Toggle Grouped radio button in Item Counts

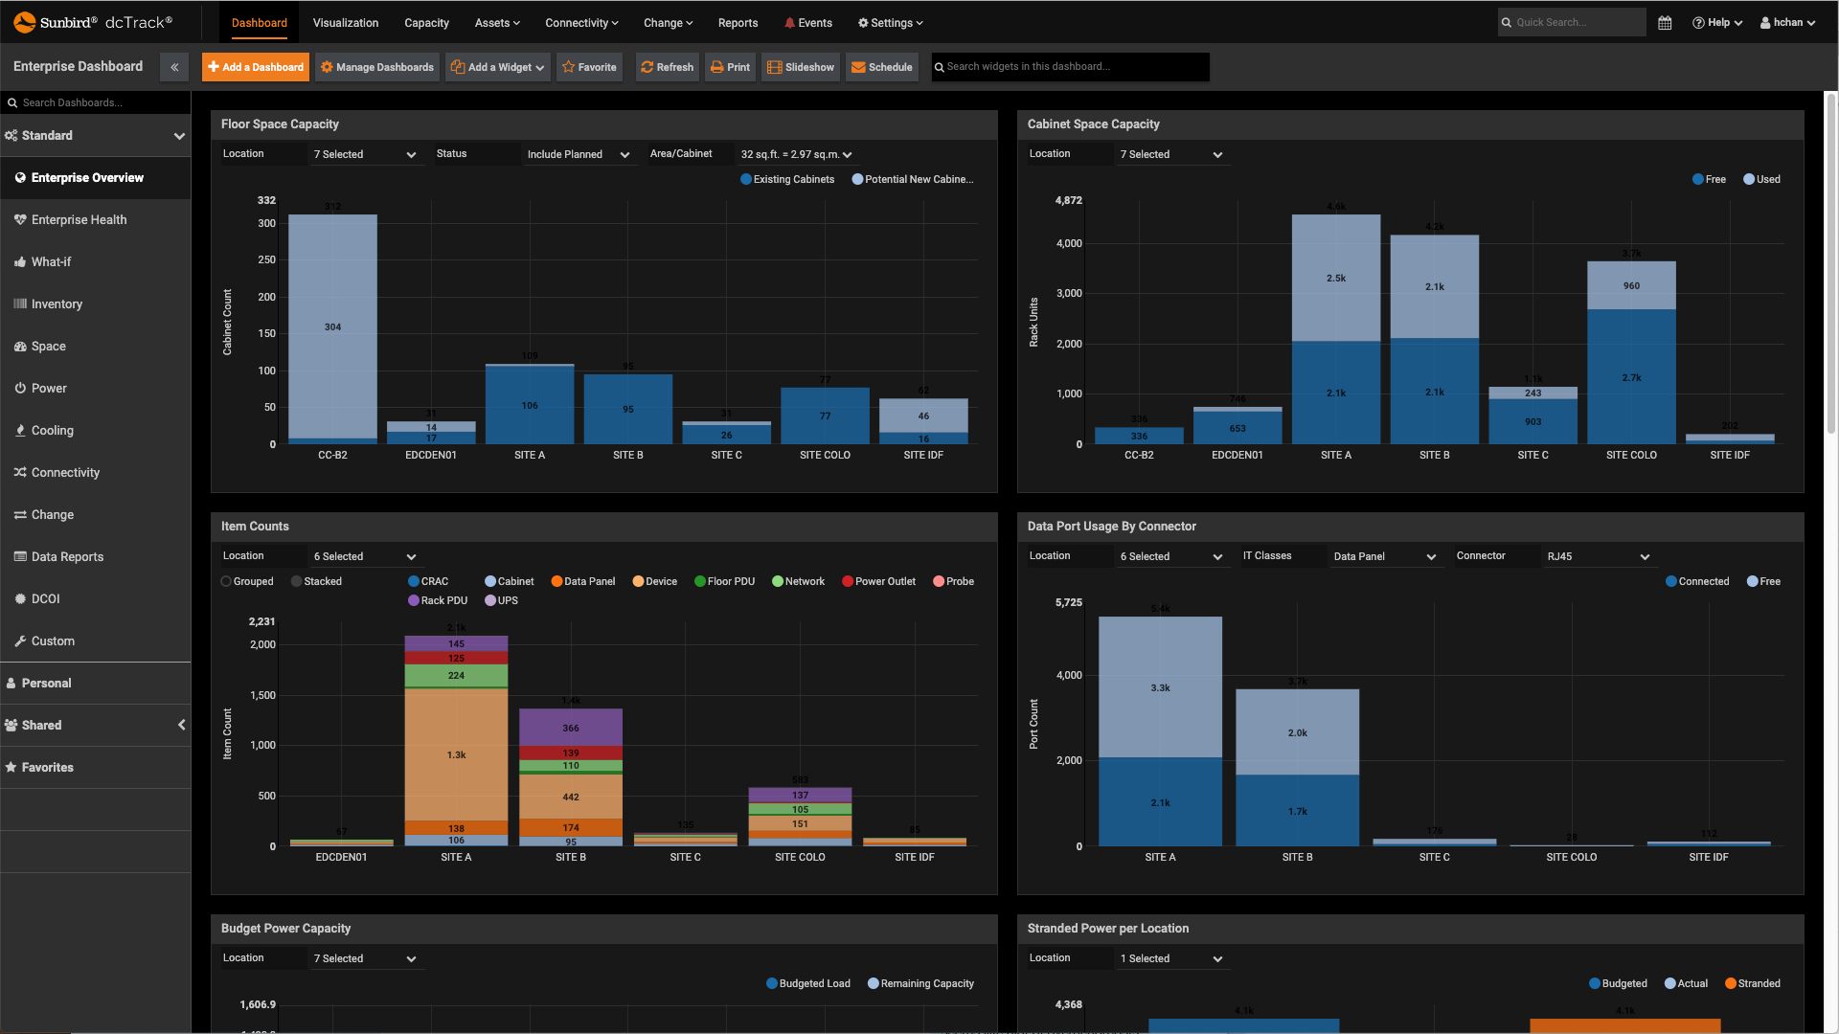tap(225, 581)
